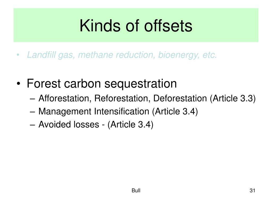The height and width of the screenshot is (204, 272).
Task: Click the word 'bioenergy' in faded bullet
Action: pos(178,55)
